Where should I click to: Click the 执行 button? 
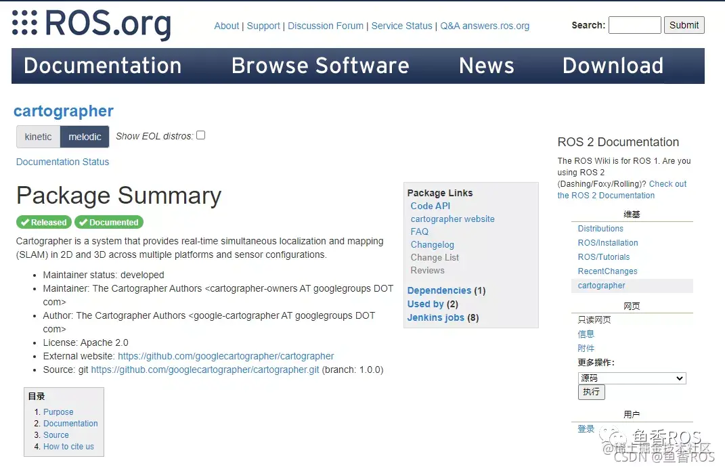591,392
